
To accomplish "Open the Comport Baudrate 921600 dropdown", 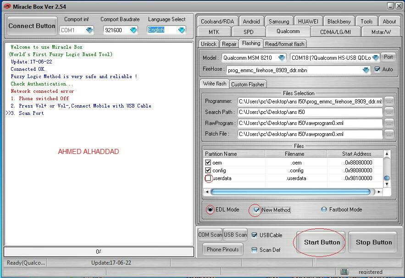I will 133,30.
